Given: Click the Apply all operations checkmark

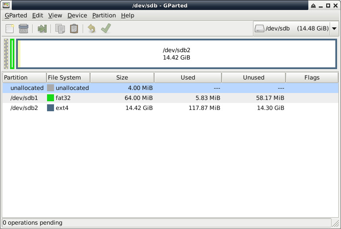Looking at the screenshot, I should (106, 28).
